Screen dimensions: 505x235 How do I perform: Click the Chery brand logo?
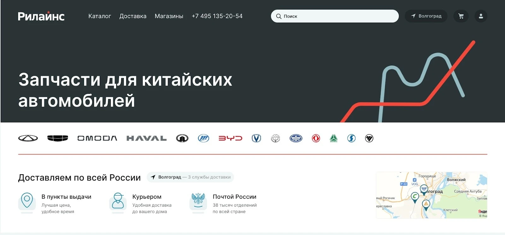28,138
